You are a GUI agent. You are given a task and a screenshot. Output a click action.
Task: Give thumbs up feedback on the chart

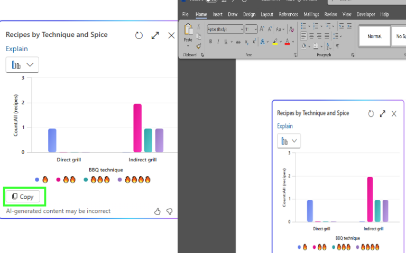click(158, 211)
